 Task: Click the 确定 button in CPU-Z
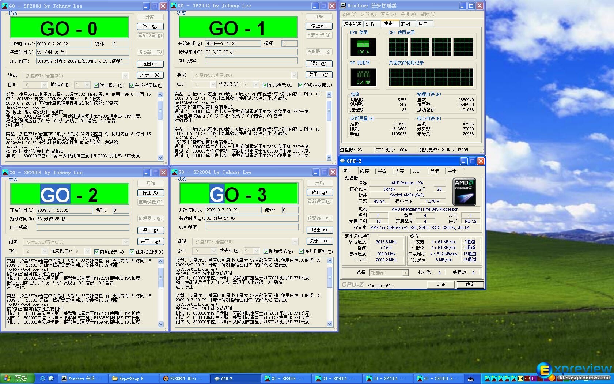(470, 285)
